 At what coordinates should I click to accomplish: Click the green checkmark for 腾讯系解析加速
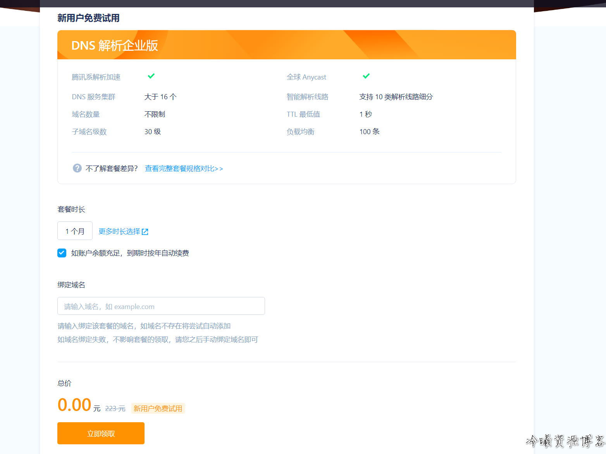[x=151, y=76]
